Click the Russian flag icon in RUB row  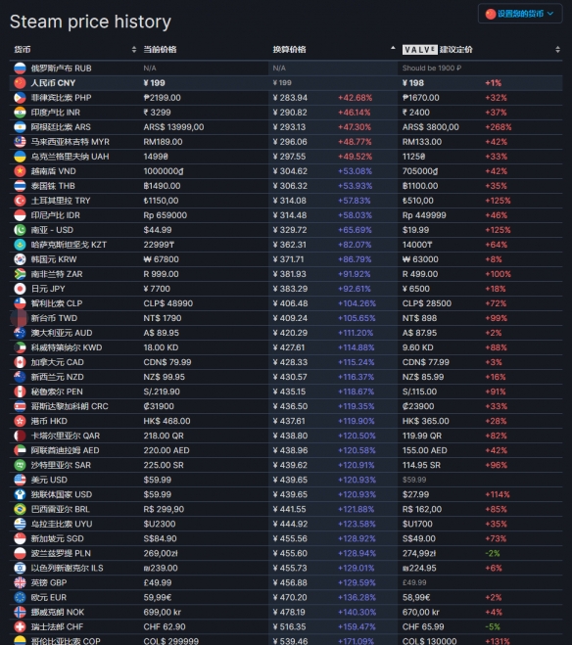[20, 69]
